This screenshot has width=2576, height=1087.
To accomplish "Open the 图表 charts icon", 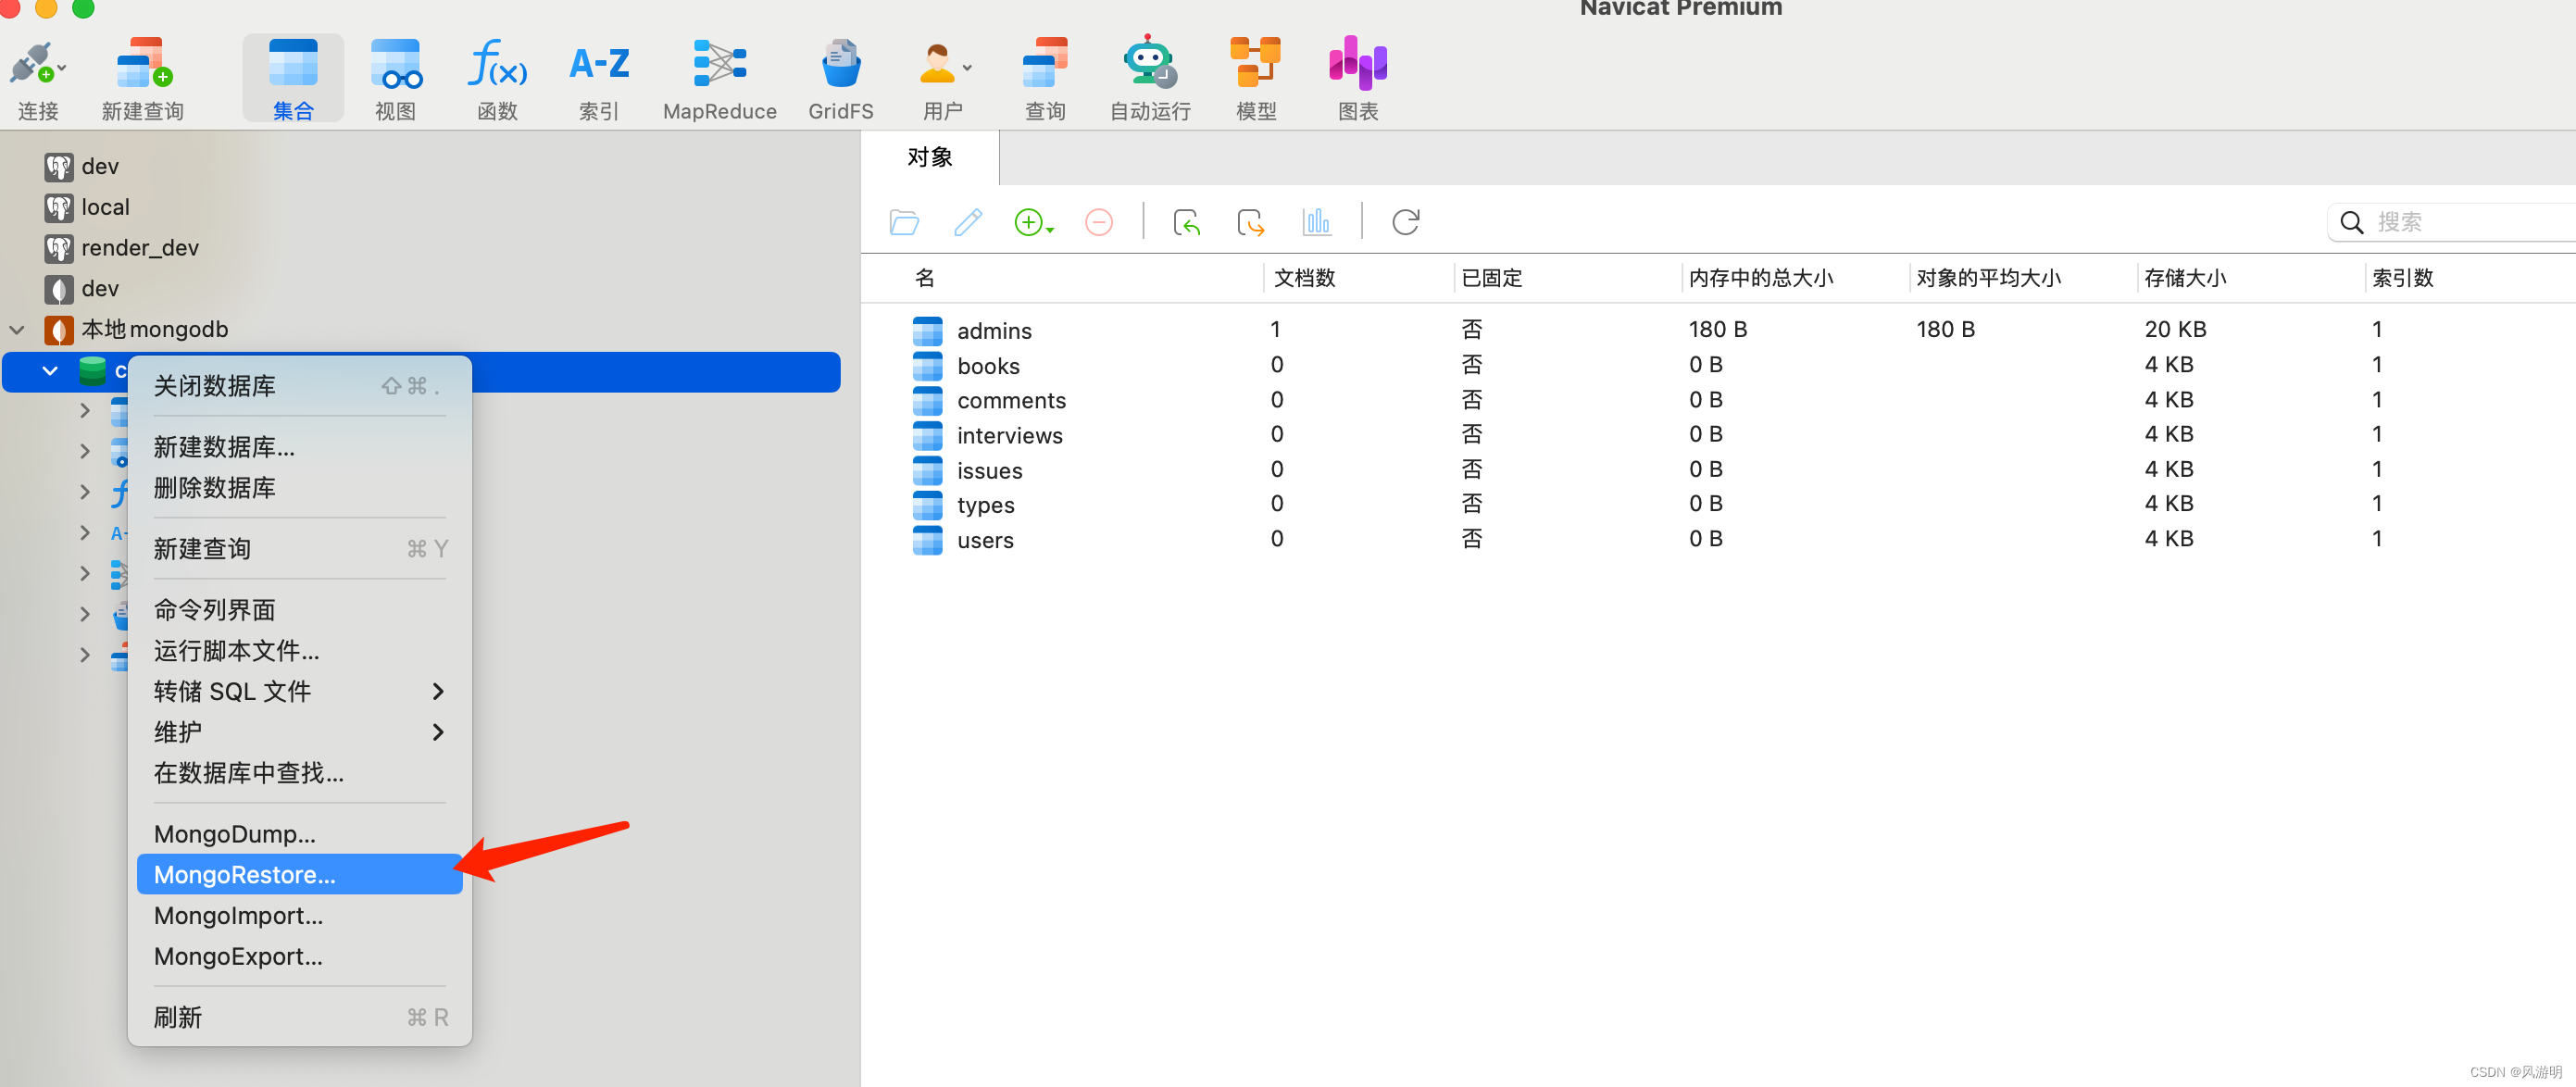I will (x=1357, y=65).
